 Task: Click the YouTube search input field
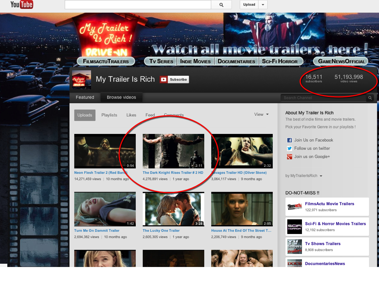(x=138, y=4)
